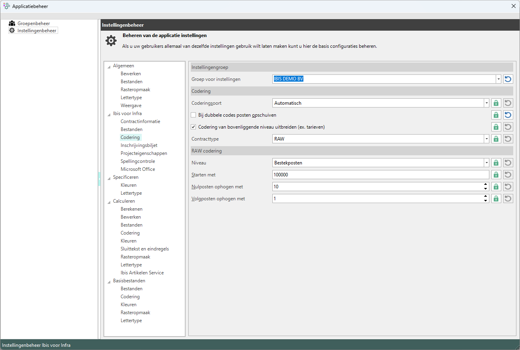Screen dimensions: 520x350
Task: Click reset icon for Volgposten ophogen met
Action: tap(508, 199)
